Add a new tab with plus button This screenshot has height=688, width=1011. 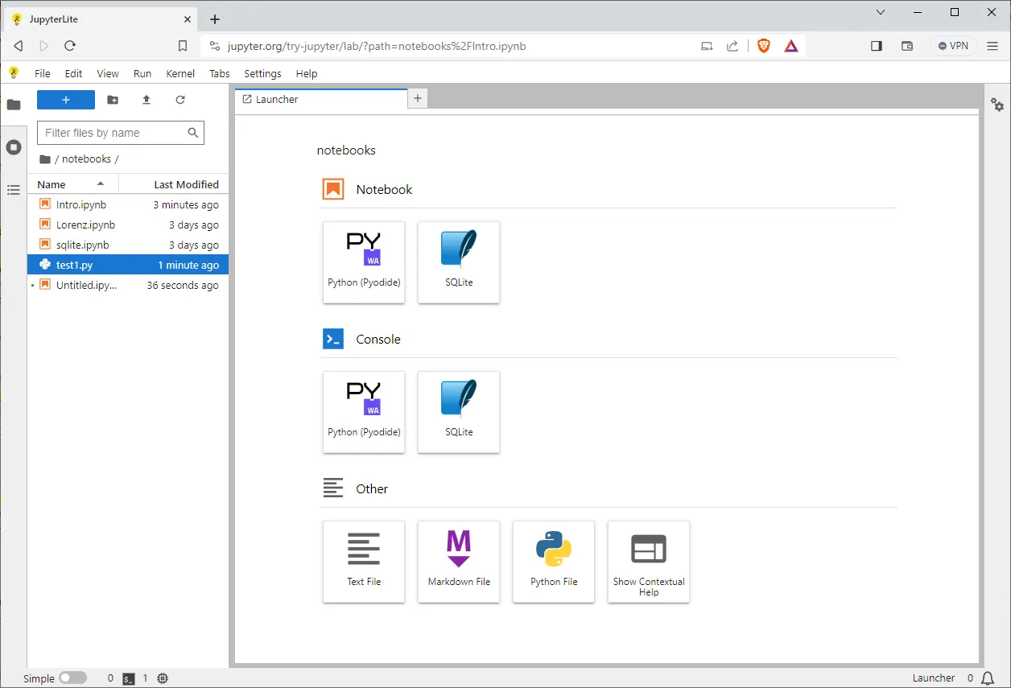click(x=418, y=98)
